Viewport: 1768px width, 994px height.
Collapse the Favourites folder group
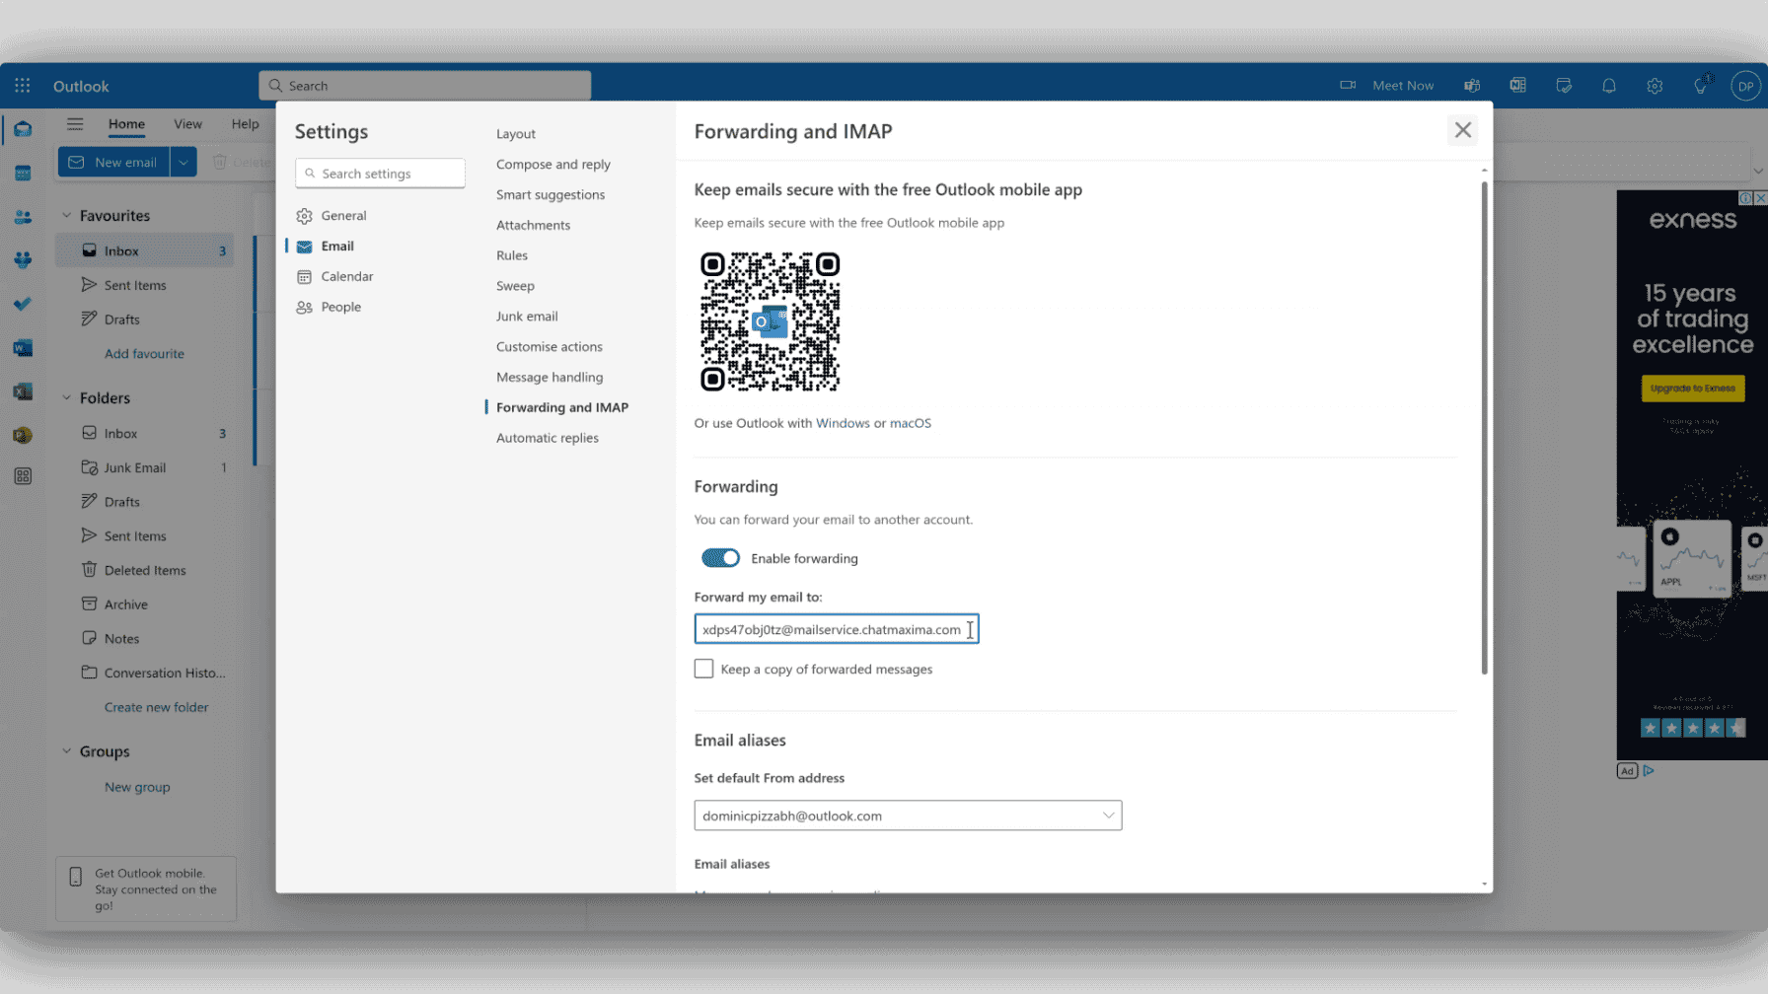(x=67, y=215)
